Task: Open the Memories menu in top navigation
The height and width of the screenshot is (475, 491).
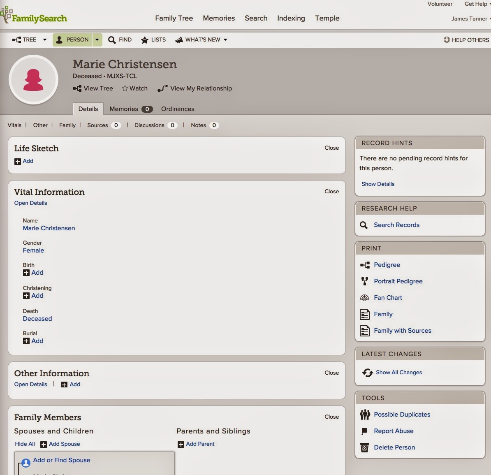Action: [219, 18]
